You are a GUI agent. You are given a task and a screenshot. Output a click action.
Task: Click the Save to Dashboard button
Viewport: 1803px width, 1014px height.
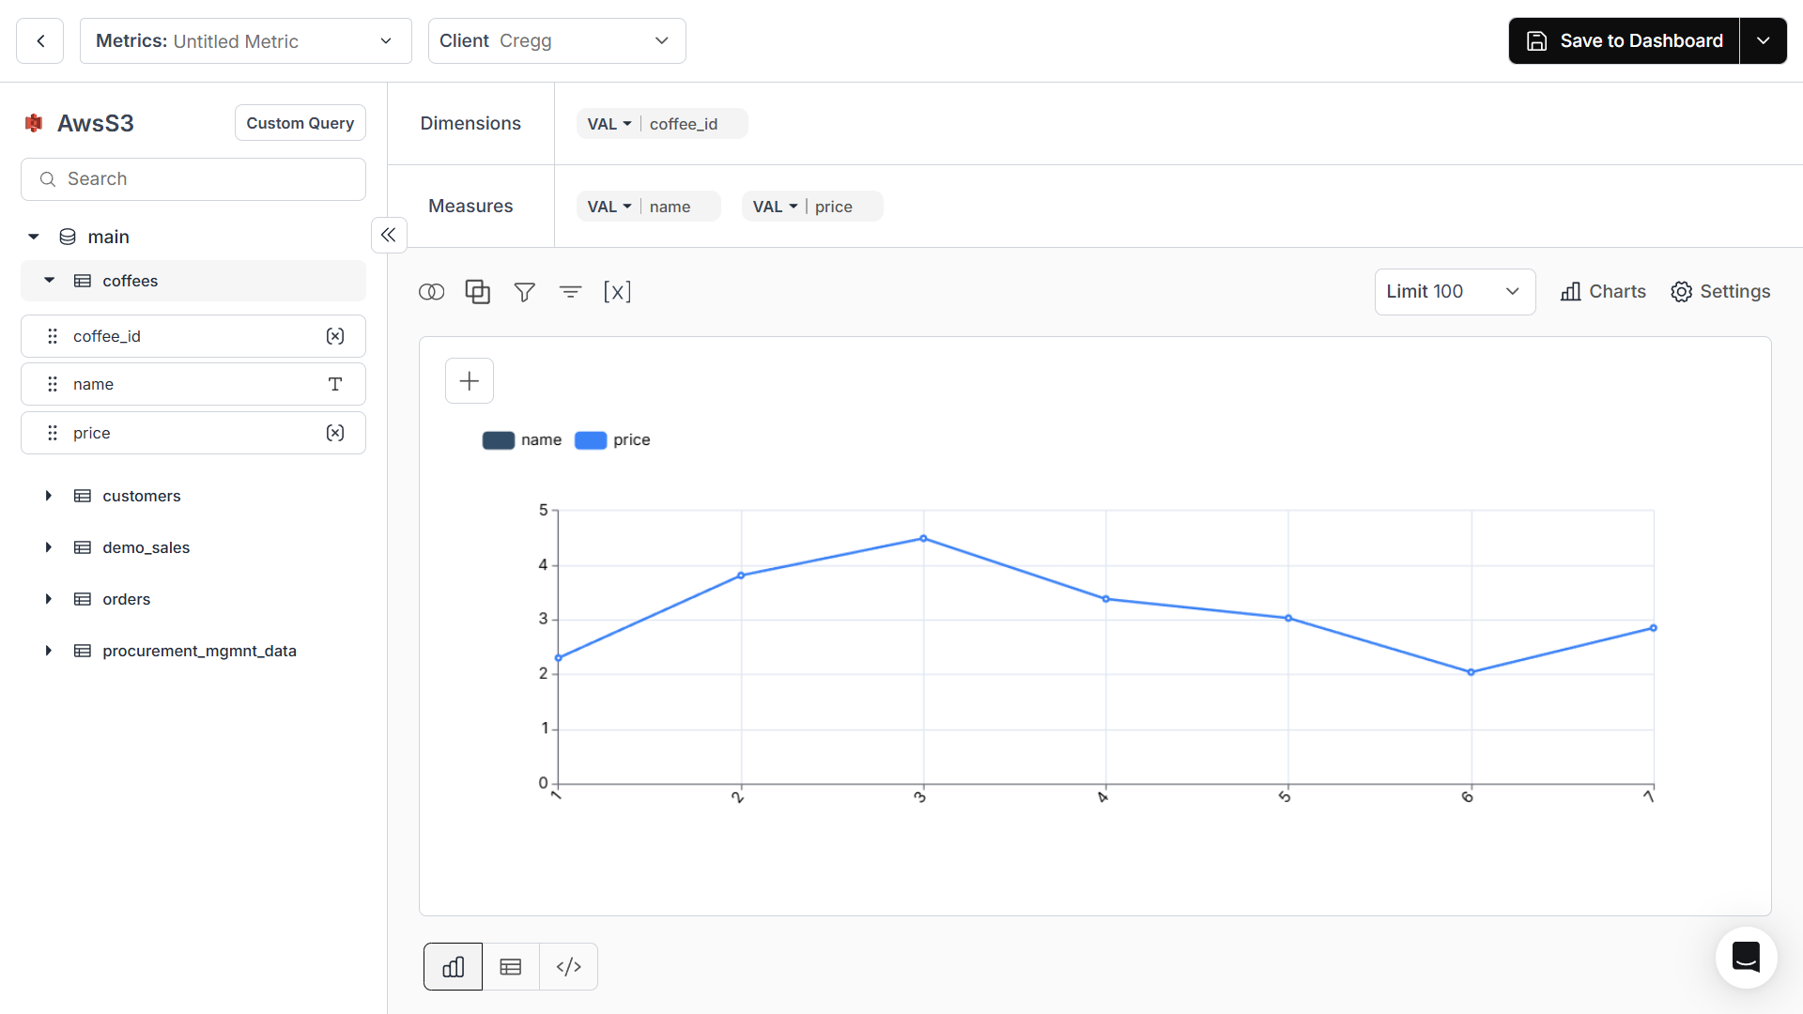coord(1624,40)
